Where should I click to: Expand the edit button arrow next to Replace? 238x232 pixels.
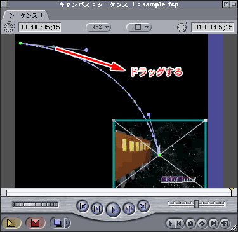tap(67, 222)
